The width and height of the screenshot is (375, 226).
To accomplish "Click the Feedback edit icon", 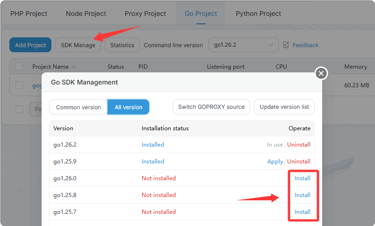I will coord(287,45).
